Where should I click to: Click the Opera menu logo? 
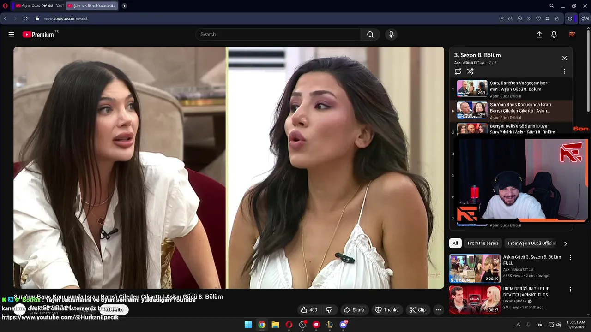click(x=6, y=6)
